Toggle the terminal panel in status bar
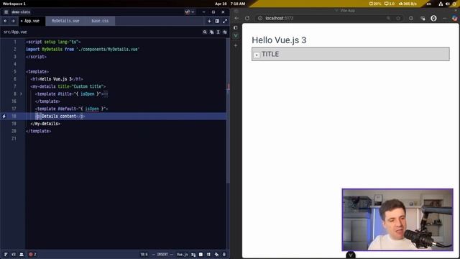 pyautogui.click(x=201, y=254)
